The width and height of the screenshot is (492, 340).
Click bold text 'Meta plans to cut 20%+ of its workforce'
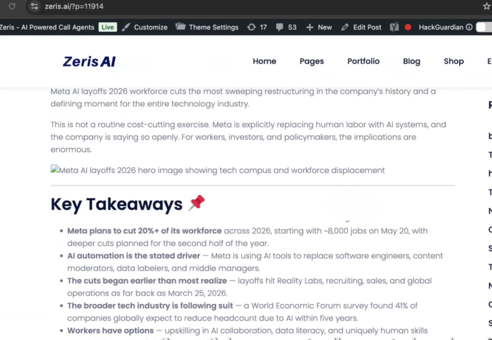point(144,231)
